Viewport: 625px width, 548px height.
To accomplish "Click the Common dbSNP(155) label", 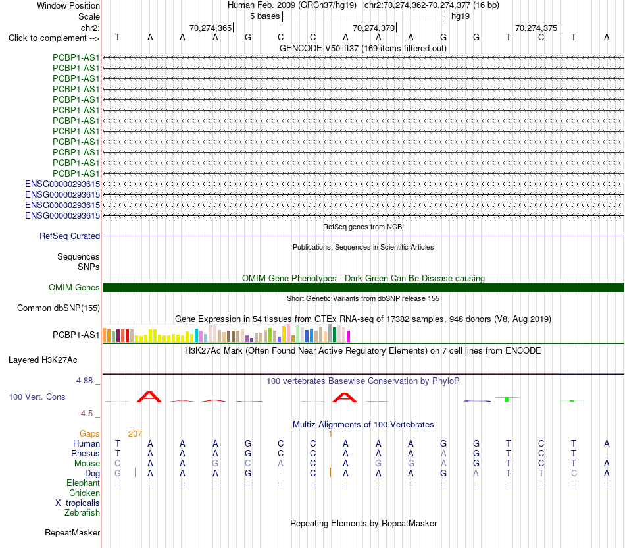I will 59,308.
